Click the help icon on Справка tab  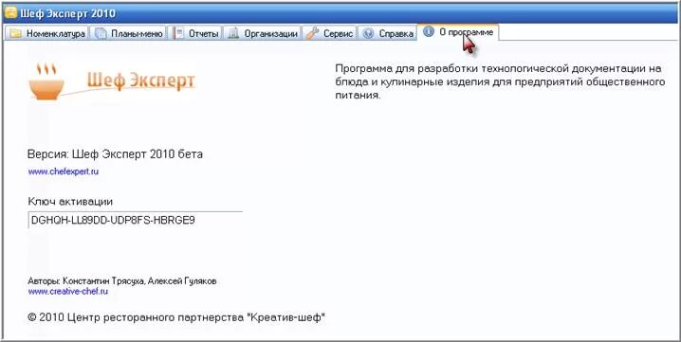point(368,33)
